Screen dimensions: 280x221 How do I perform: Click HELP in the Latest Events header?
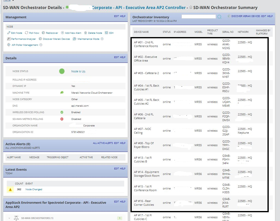pyautogui.click(x=123, y=168)
